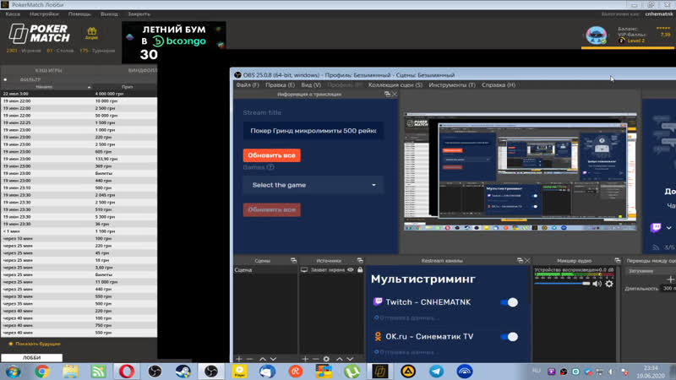
Task: Close the Restream каналы panel
Action: (527, 260)
